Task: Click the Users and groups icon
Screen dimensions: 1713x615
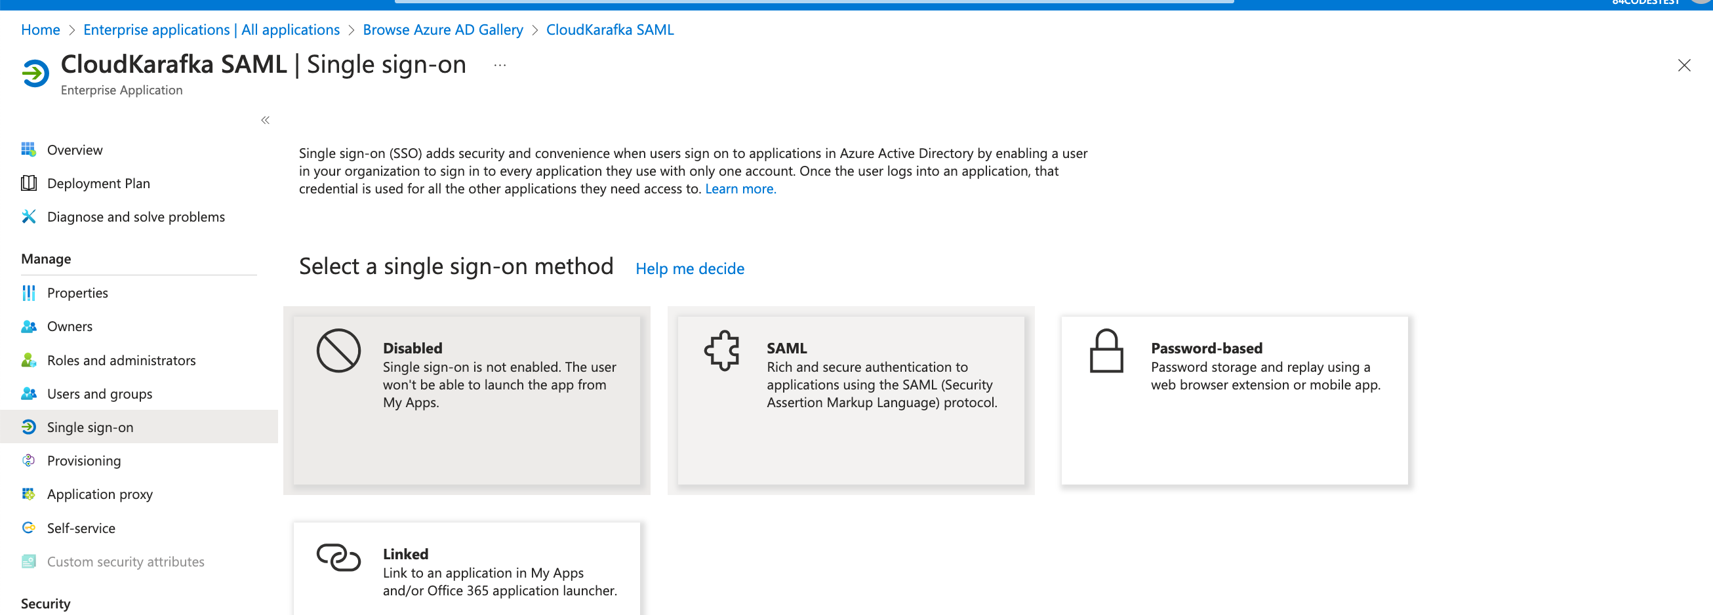Action: 29,393
